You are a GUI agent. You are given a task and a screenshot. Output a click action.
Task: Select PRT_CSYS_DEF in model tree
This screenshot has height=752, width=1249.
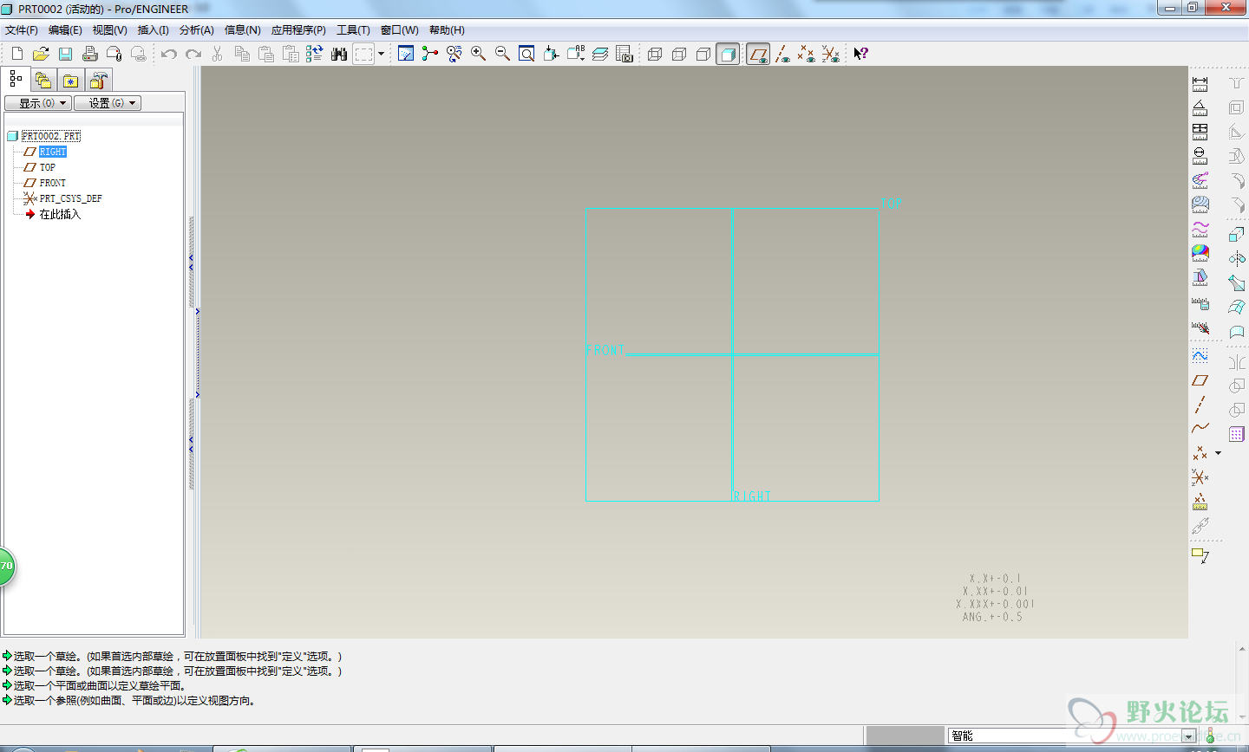[70, 198]
